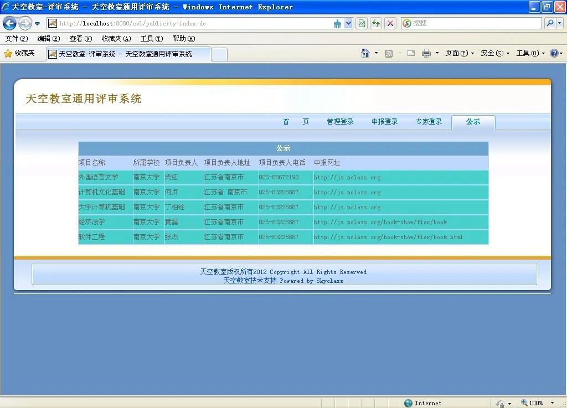Select the 天空教室-评审系统 browser tab

(x=128, y=54)
